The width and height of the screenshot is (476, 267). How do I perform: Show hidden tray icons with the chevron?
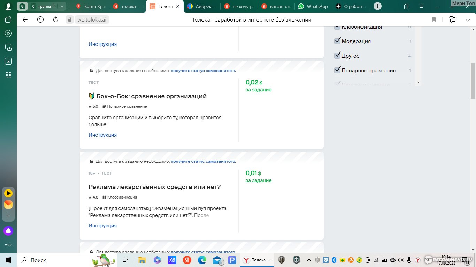tap(309, 260)
